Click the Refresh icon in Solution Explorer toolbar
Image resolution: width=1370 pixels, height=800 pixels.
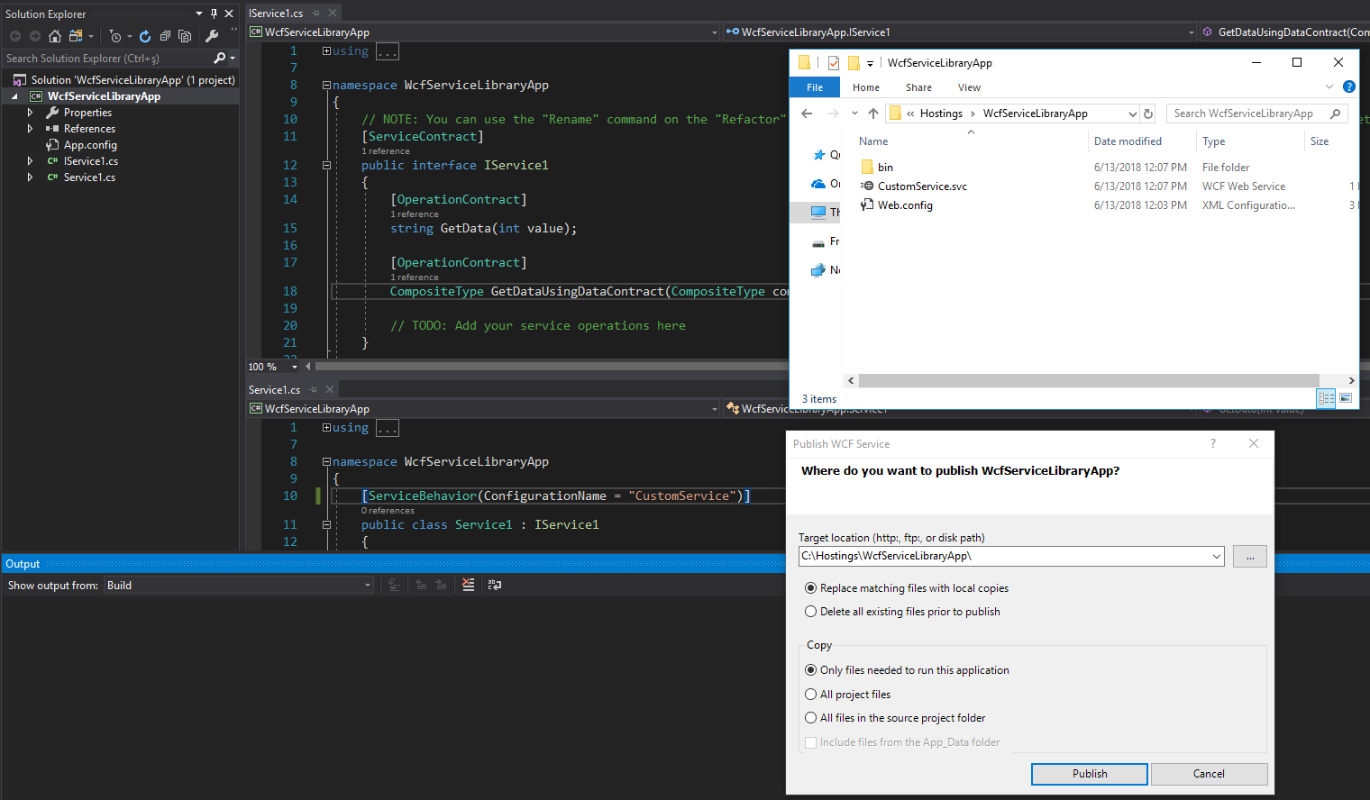click(144, 36)
